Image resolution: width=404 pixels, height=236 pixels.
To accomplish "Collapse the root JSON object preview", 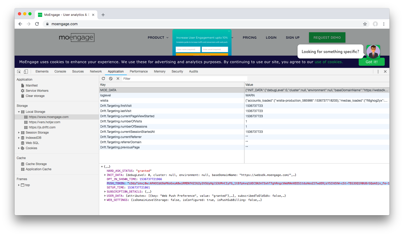I will 102,167.
